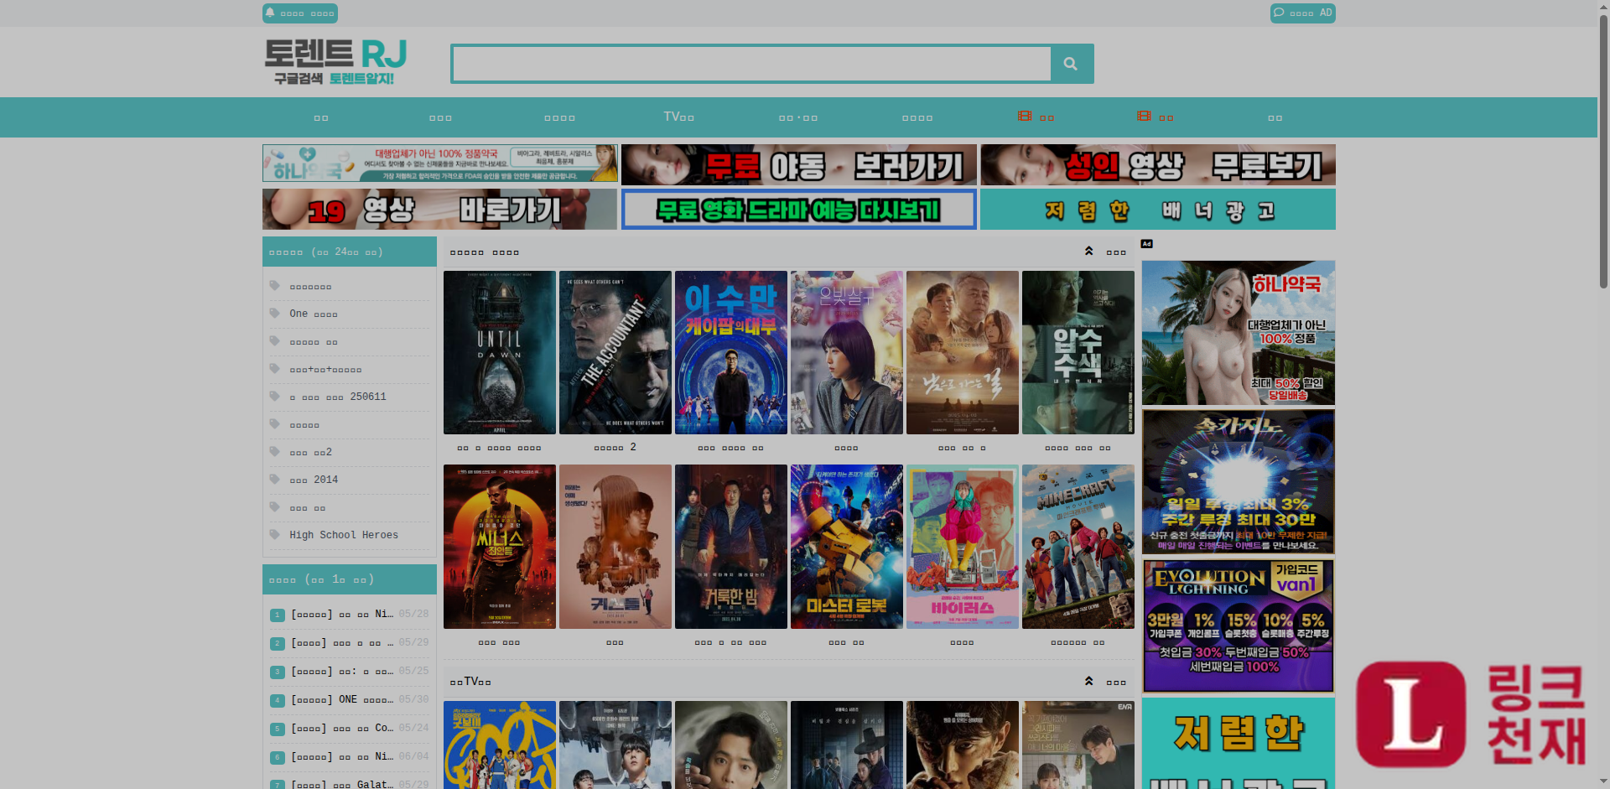Open ranked post 'Galat…' dated 05/29
The image size is (1610, 789).
click(x=342, y=784)
